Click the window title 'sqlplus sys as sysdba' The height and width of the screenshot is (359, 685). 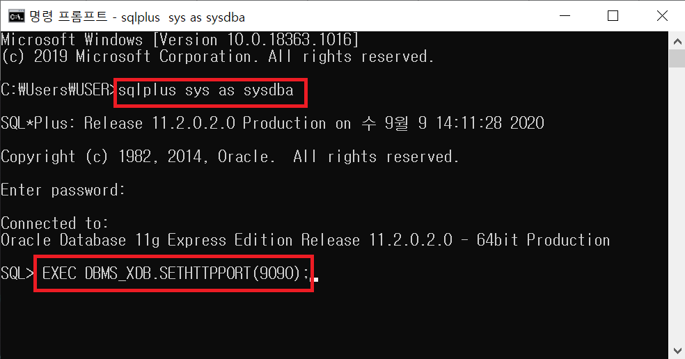click(182, 17)
